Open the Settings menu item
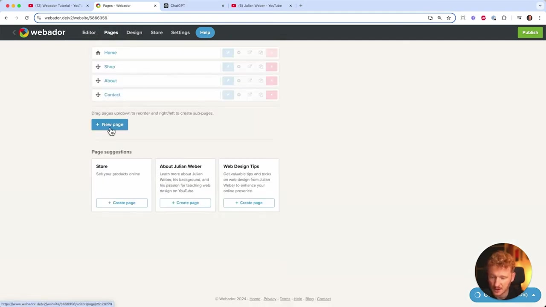 tap(180, 32)
